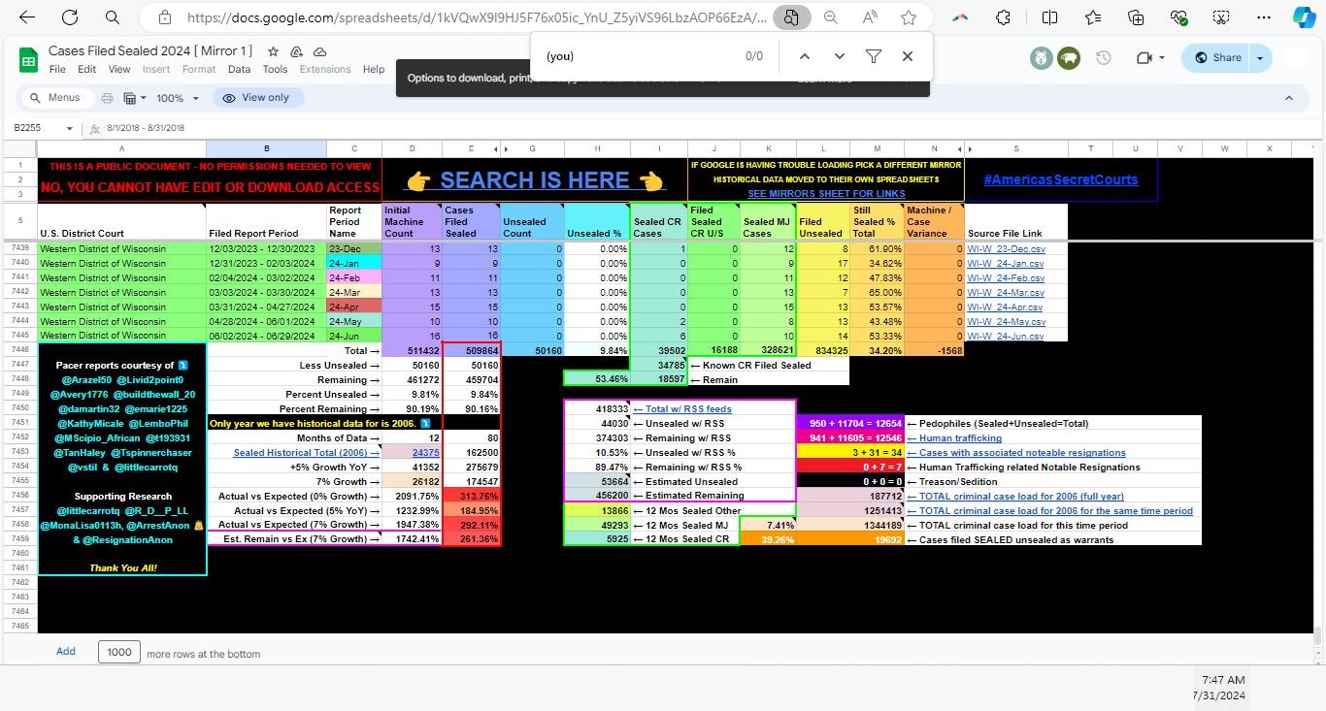Click the Menus search box
Image resolution: width=1326 pixels, height=711 pixels.
tap(57, 98)
